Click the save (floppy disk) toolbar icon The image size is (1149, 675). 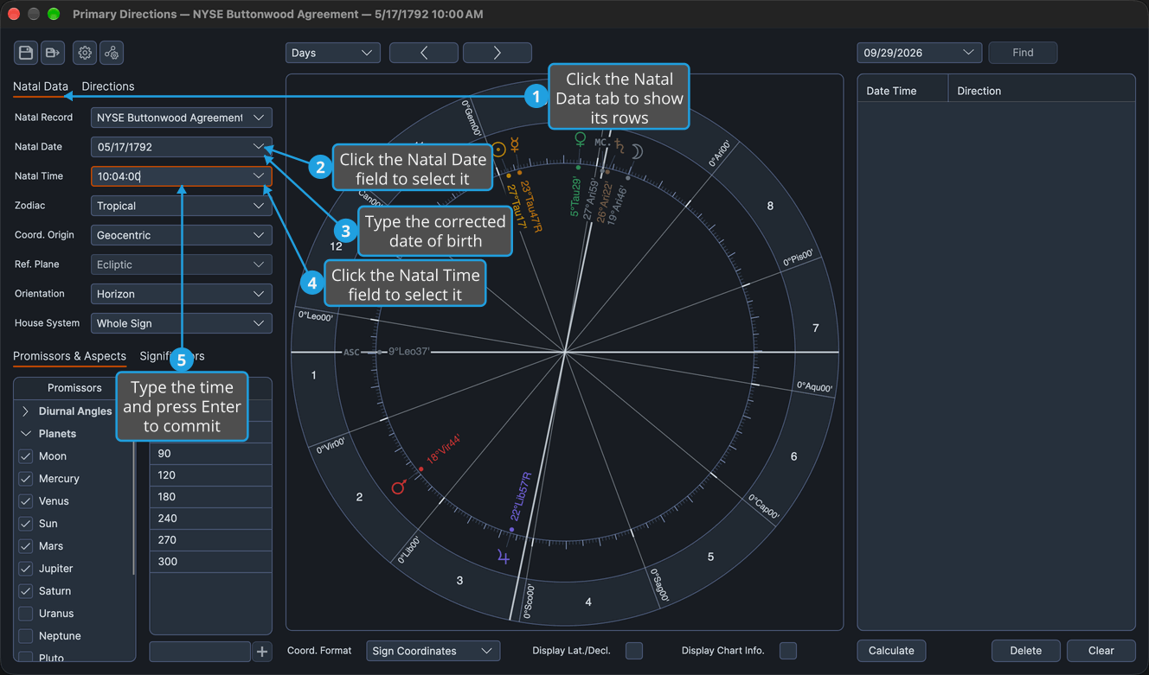click(x=26, y=53)
